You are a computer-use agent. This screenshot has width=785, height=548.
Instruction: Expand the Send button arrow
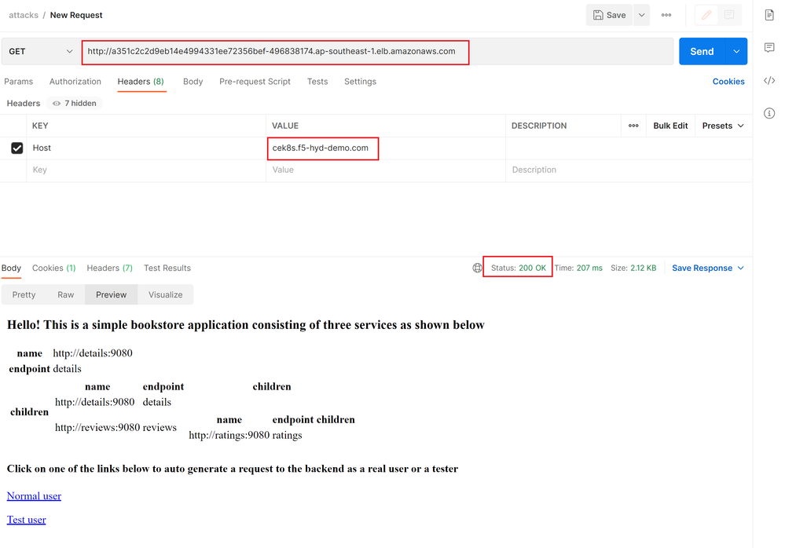coord(736,52)
